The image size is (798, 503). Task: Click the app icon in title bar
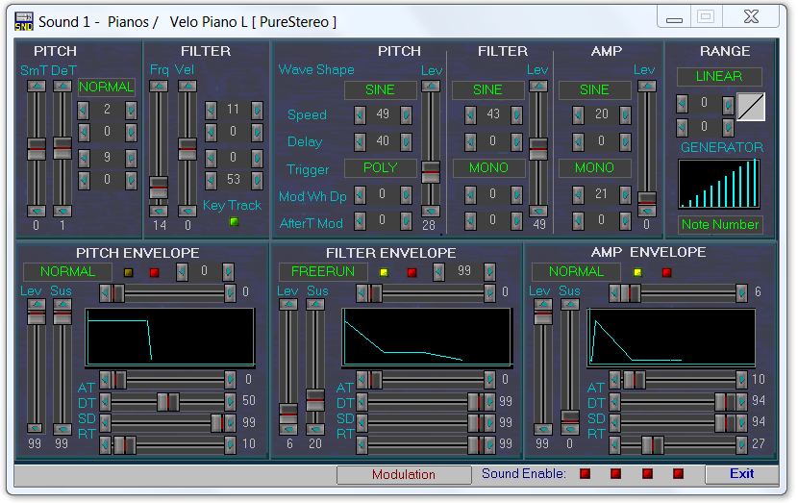(24, 21)
